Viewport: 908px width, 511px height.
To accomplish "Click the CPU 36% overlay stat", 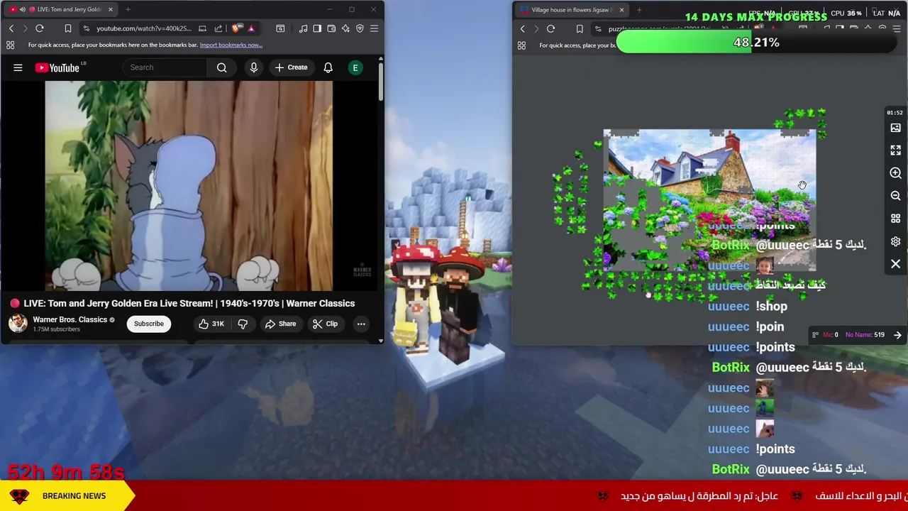I will point(846,13).
